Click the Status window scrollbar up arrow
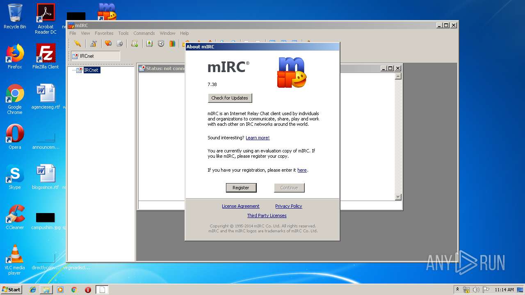The height and width of the screenshot is (295, 525). pyautogui.click(x=398, y=76)
